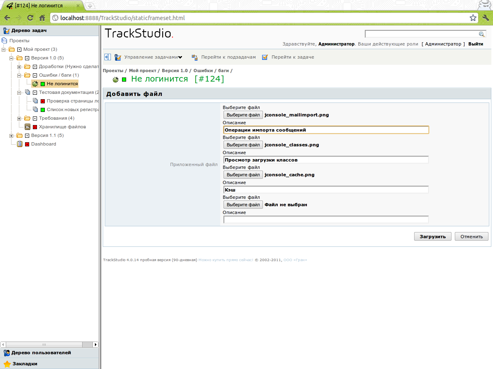Image resolution: width=493 pixels, height=369 pixels.
Task: Go to the browser home icon
Action: click(42, 18)
